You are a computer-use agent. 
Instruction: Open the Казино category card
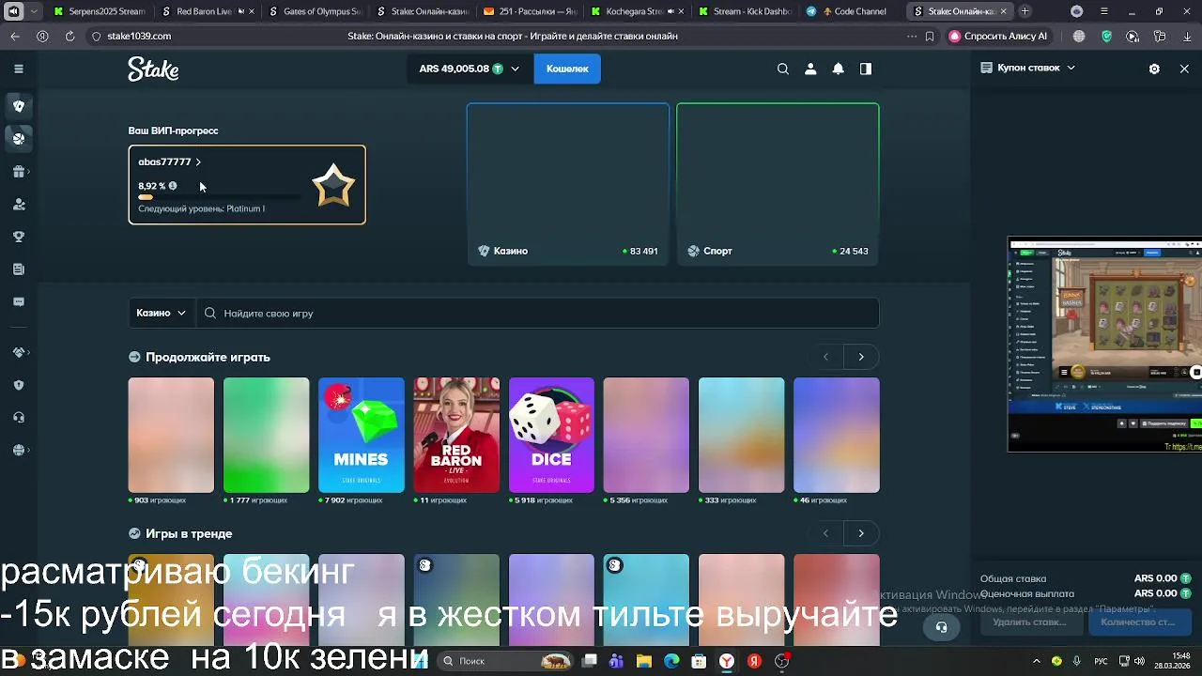(x=568, y=184)
